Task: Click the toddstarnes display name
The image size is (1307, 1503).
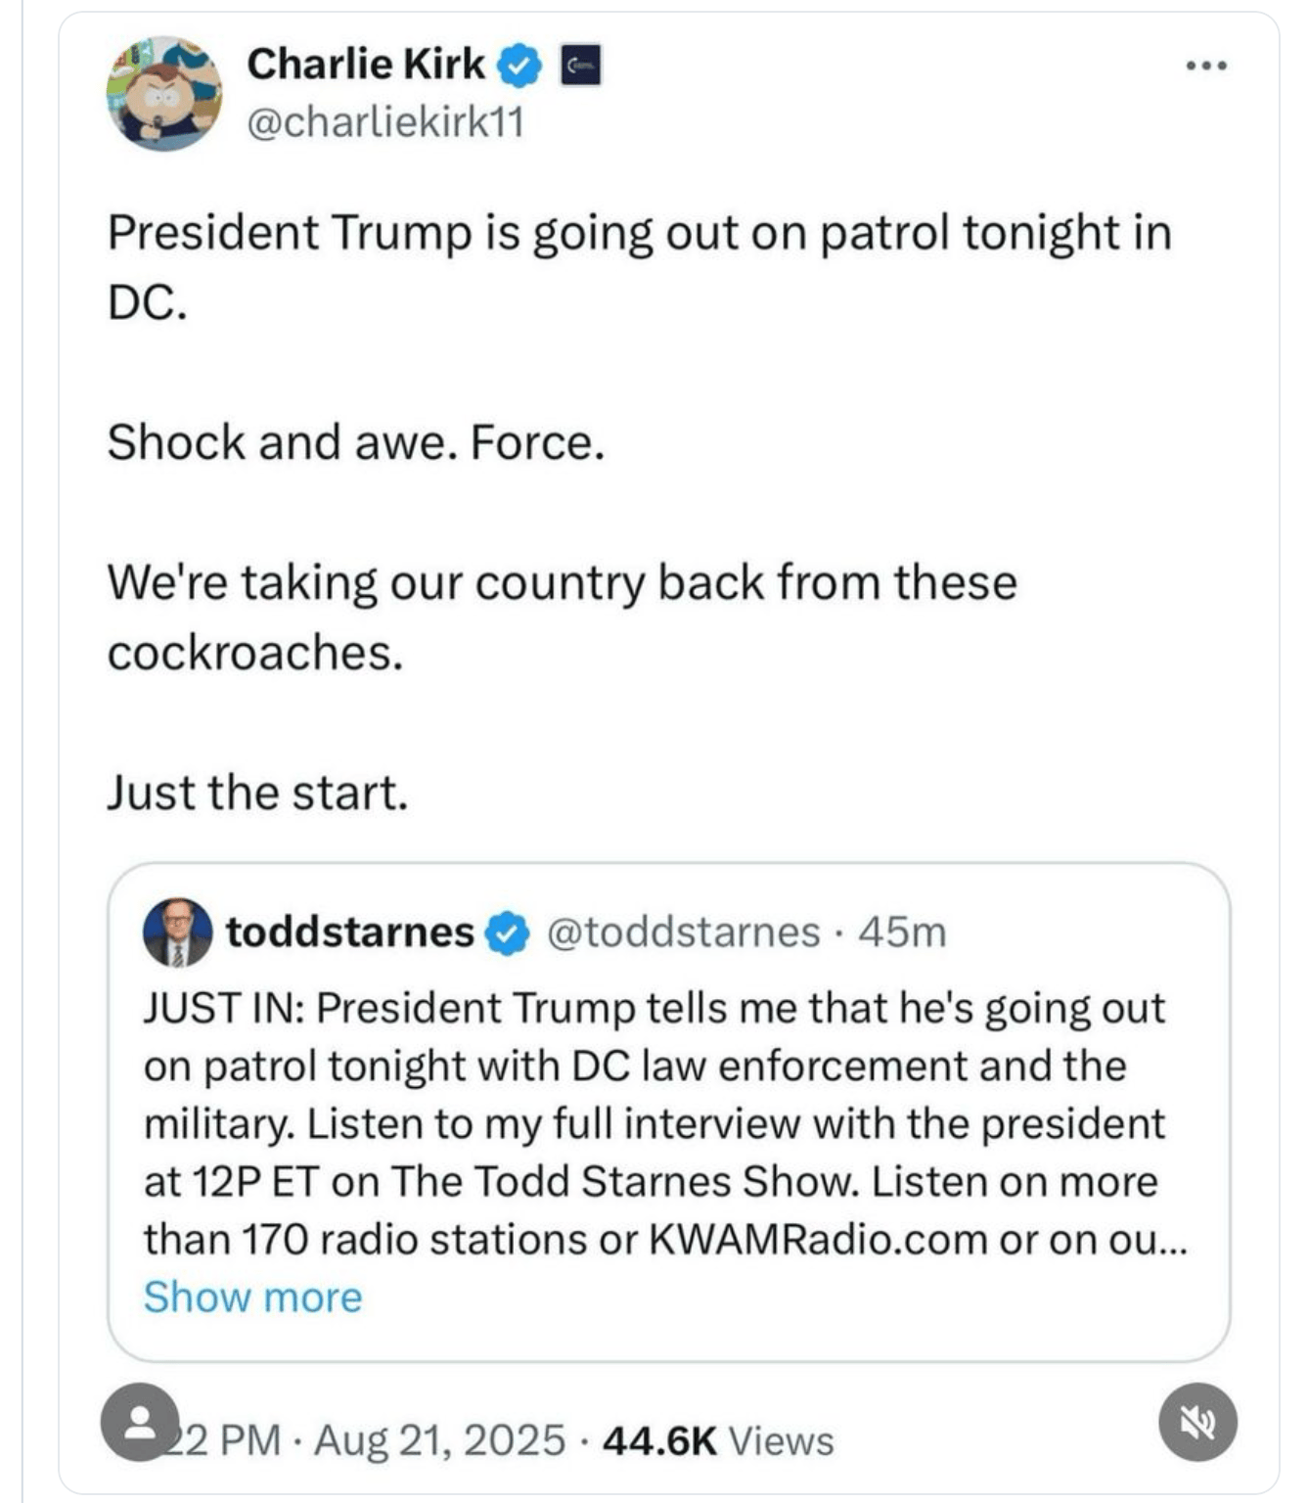Action: pyautogui.click(x=349, y=932)
